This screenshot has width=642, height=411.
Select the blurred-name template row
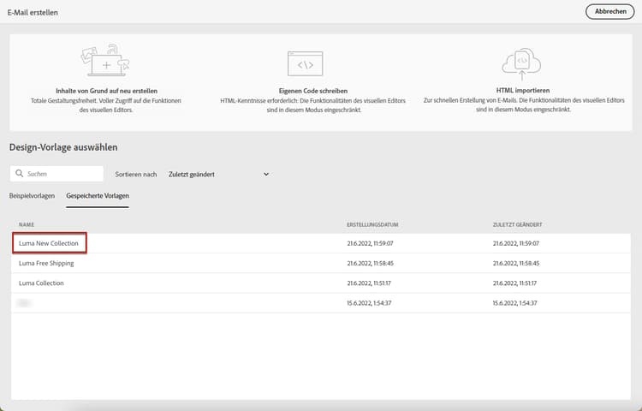click(x=321, y=303)
